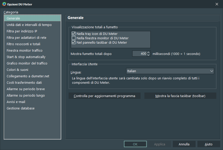Open Finestra monitor traffico settings
Viewport: 223px width, 150px height.
[x=33, y=50]
